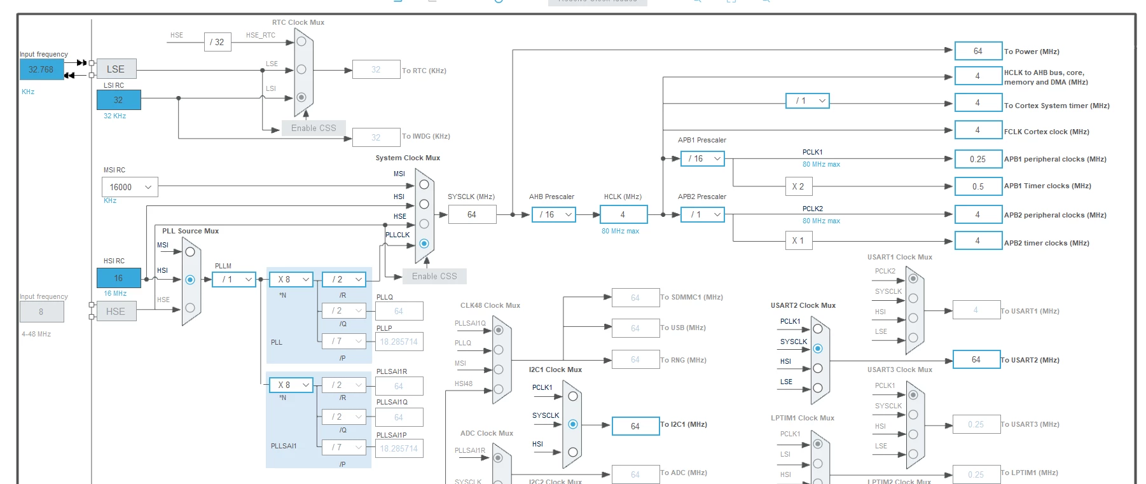The width and height of the screenshot is (1146, 484).
Task: Click the HSE oscillator block
Action: point(116,311)
